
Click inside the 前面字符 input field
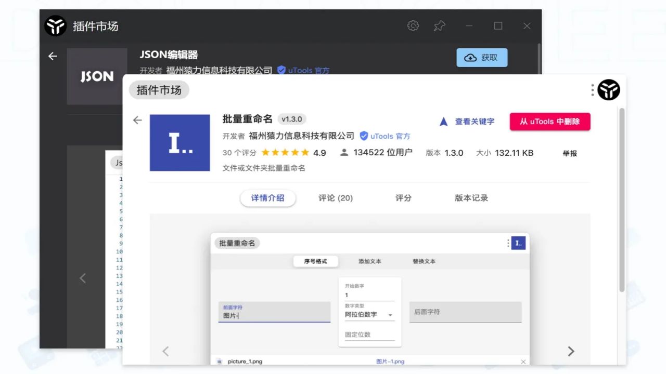[x=274, y=314]
